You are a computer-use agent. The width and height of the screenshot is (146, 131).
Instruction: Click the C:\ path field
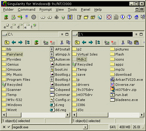coord(33,34)
